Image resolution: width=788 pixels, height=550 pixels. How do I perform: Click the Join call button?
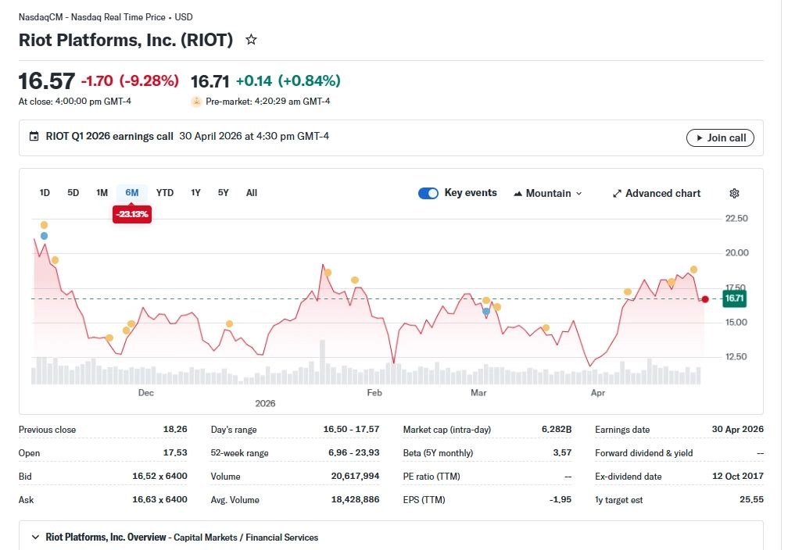tap(720, 138)
